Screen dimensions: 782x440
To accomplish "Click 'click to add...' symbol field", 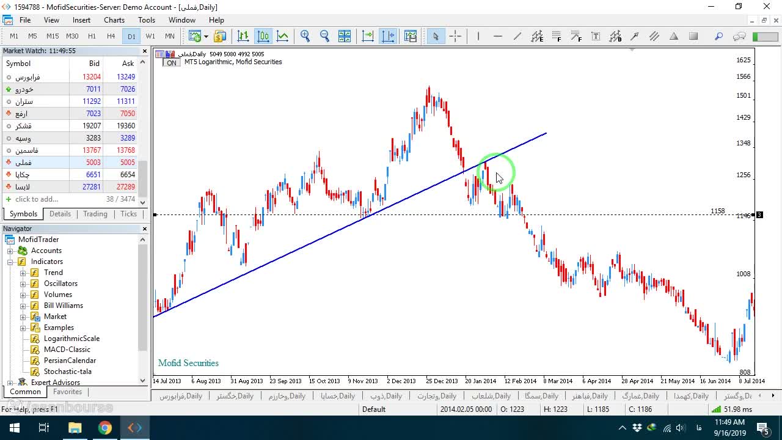I will click(37, 199).
